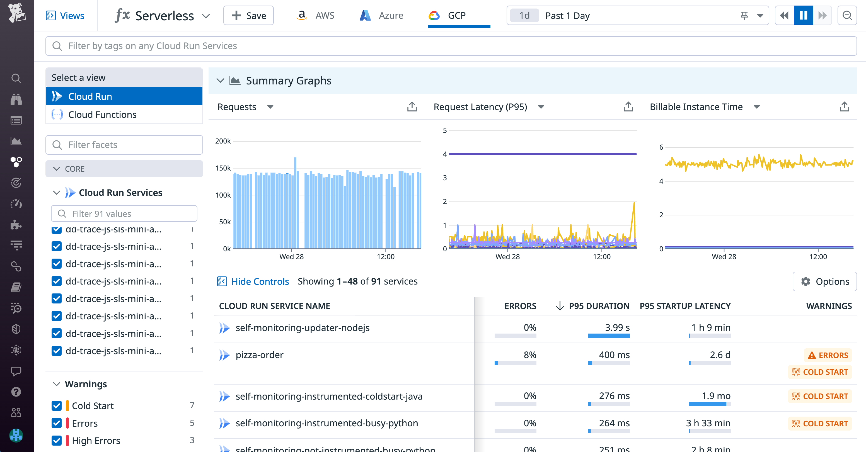The image size is (866, 452).
Task: Disable the High Errors facet checkbox
Action: pos(57,441)
